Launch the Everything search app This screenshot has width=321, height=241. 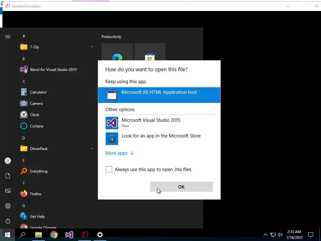click(x=57, y=171)
